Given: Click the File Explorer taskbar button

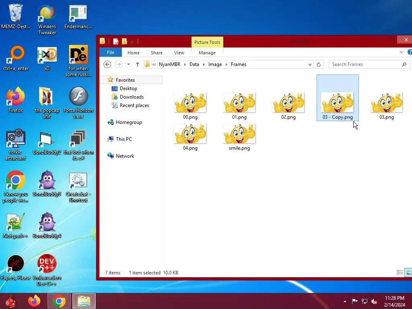Looking at the screenshot, I should [84, 301].
